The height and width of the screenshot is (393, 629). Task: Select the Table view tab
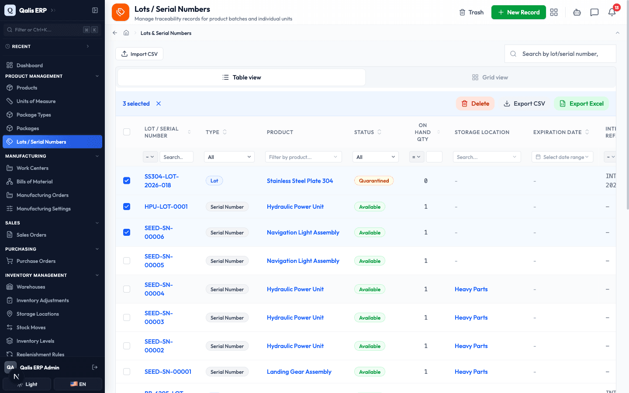pos(242,77)
